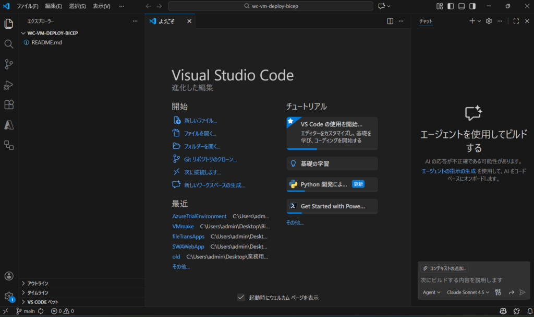Viewport: 534px width, 317px height.
Task: Click the Git リポジトリのクローン link
Action: [210, 159]
